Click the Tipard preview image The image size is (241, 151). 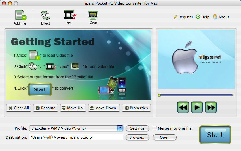click(196, 60)
